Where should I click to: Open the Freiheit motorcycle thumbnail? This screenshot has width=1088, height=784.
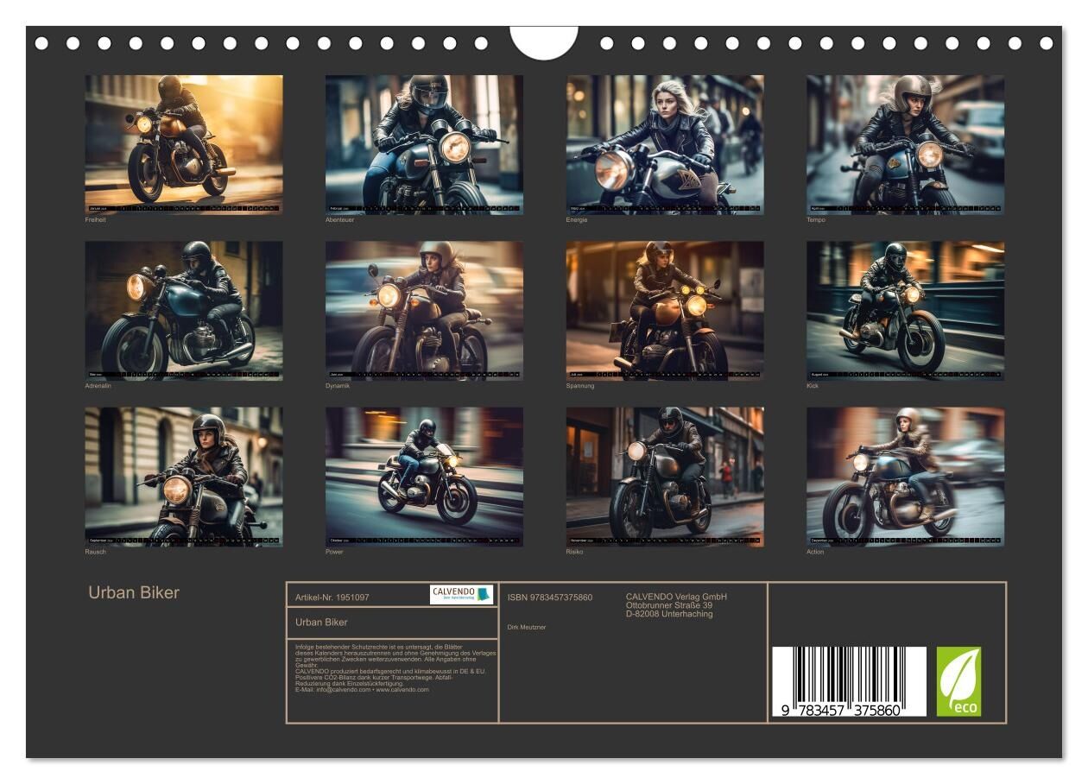pyautogui.click(x=183, y=144)
